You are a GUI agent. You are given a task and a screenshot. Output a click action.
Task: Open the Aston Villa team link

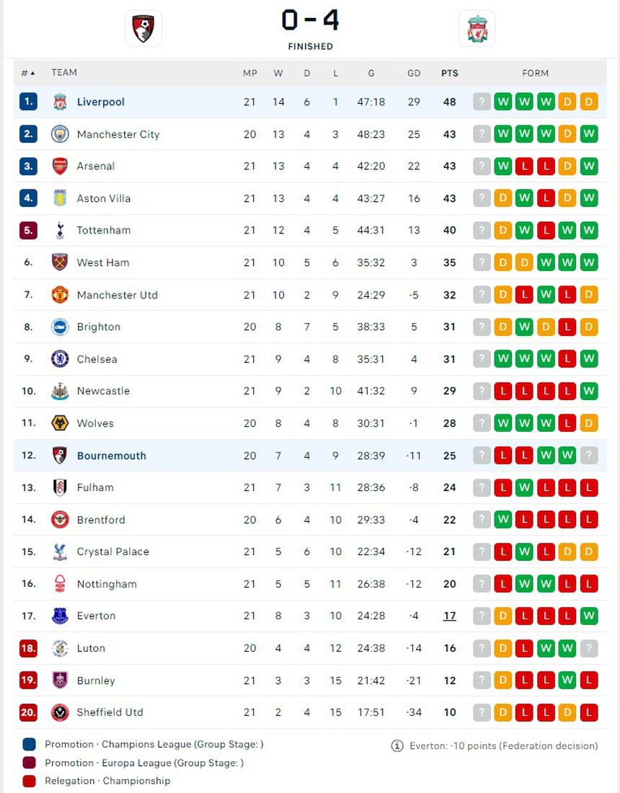pyautogui.click(x=104, y=198)
